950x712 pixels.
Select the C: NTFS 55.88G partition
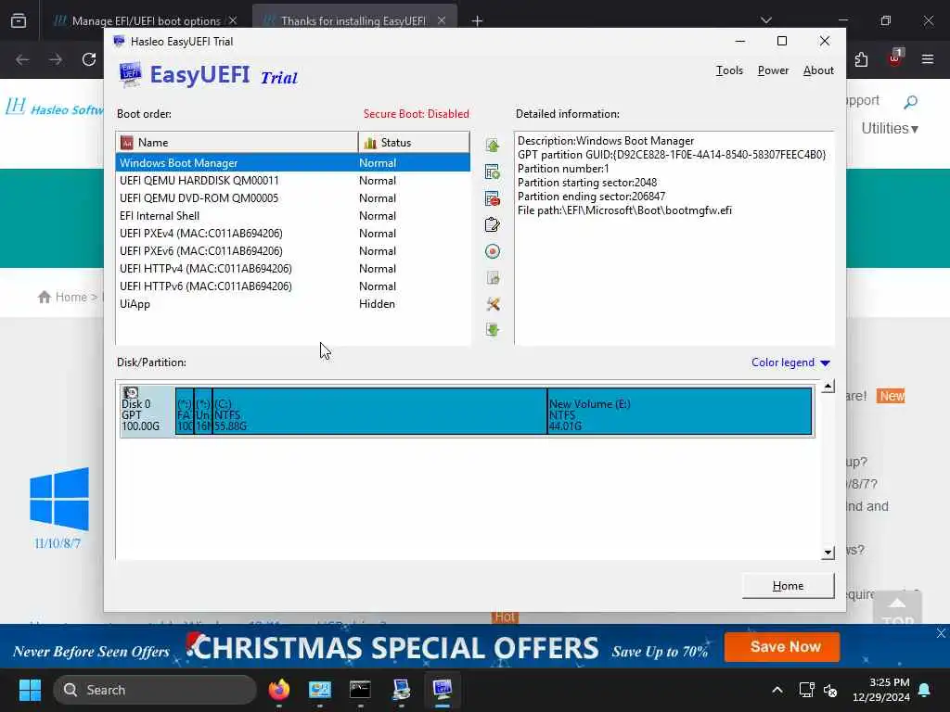point(379,411)
